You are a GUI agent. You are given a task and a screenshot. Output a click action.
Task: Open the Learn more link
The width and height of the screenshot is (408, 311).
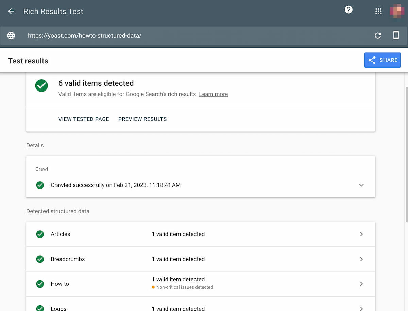coord(213,94)
